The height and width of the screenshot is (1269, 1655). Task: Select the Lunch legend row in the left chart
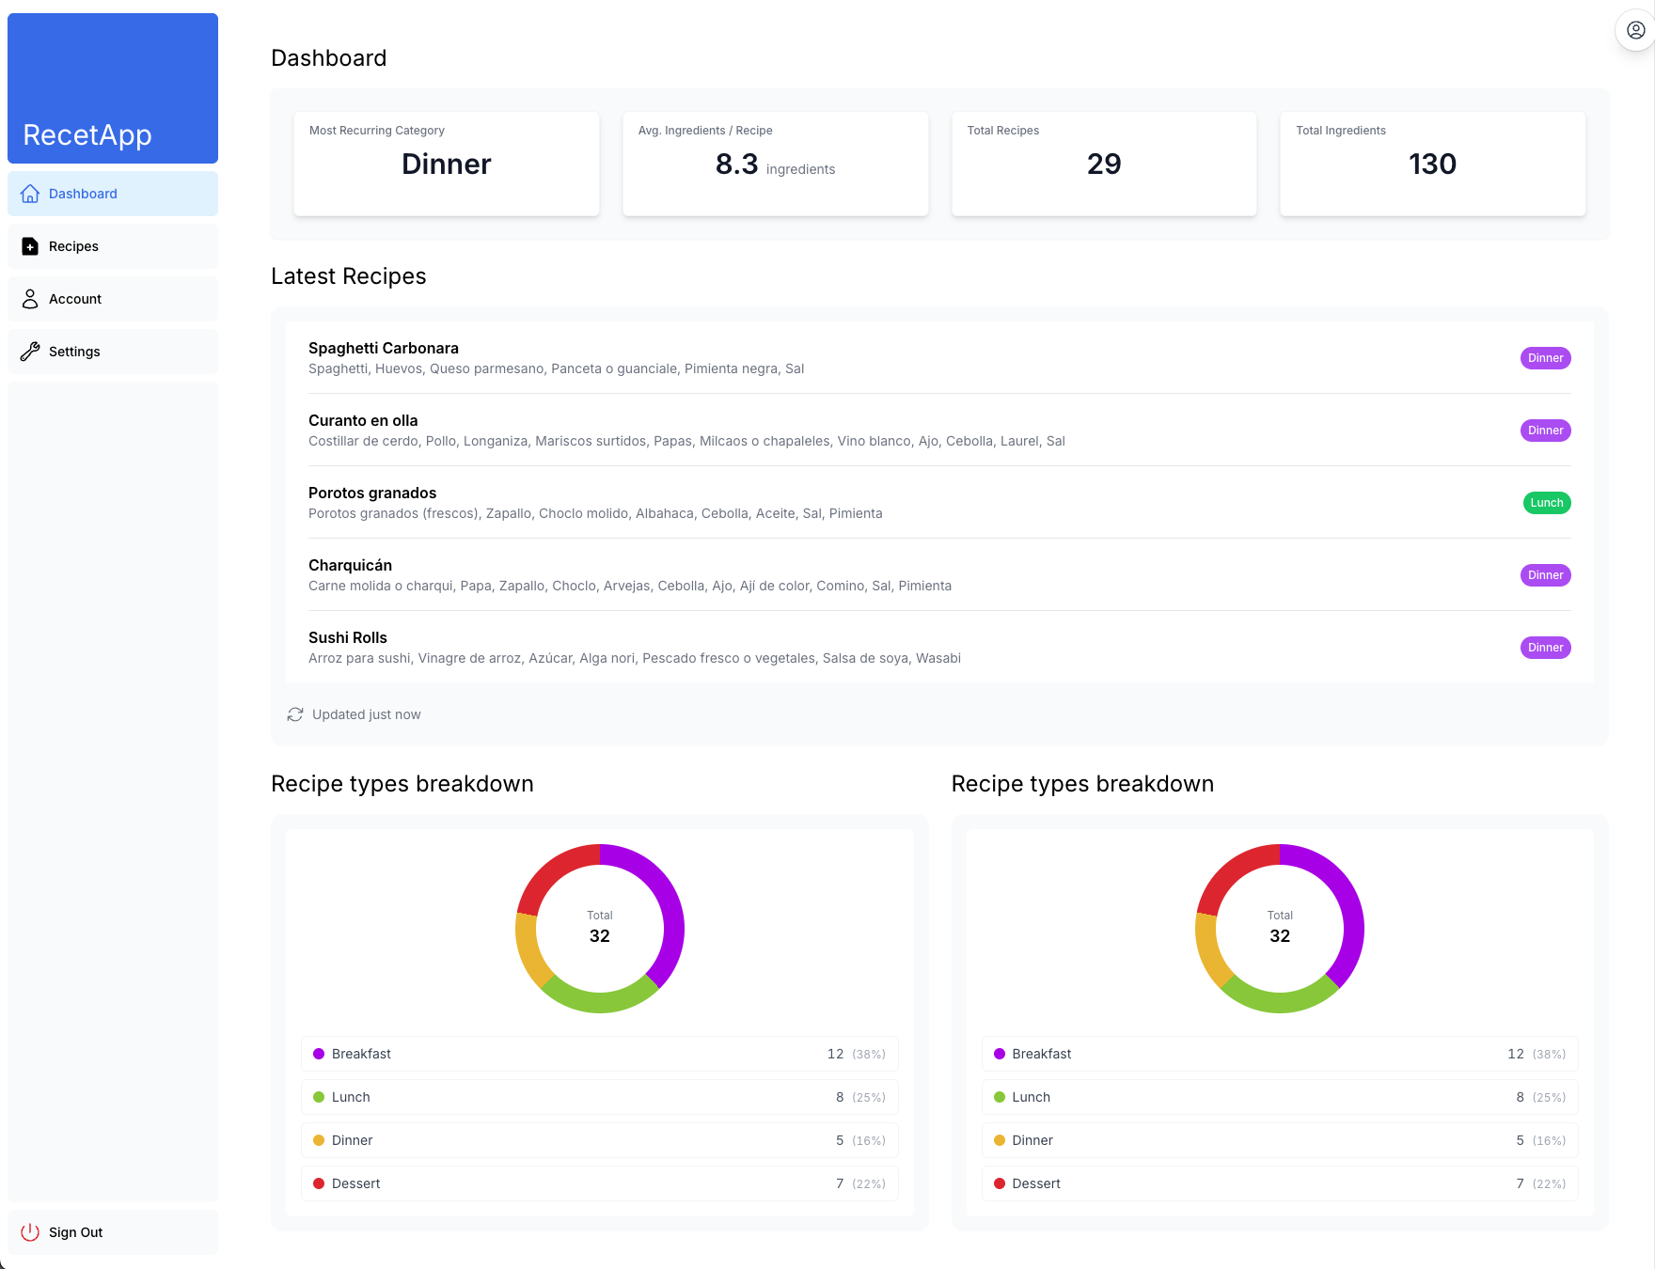pos(600,1097)
